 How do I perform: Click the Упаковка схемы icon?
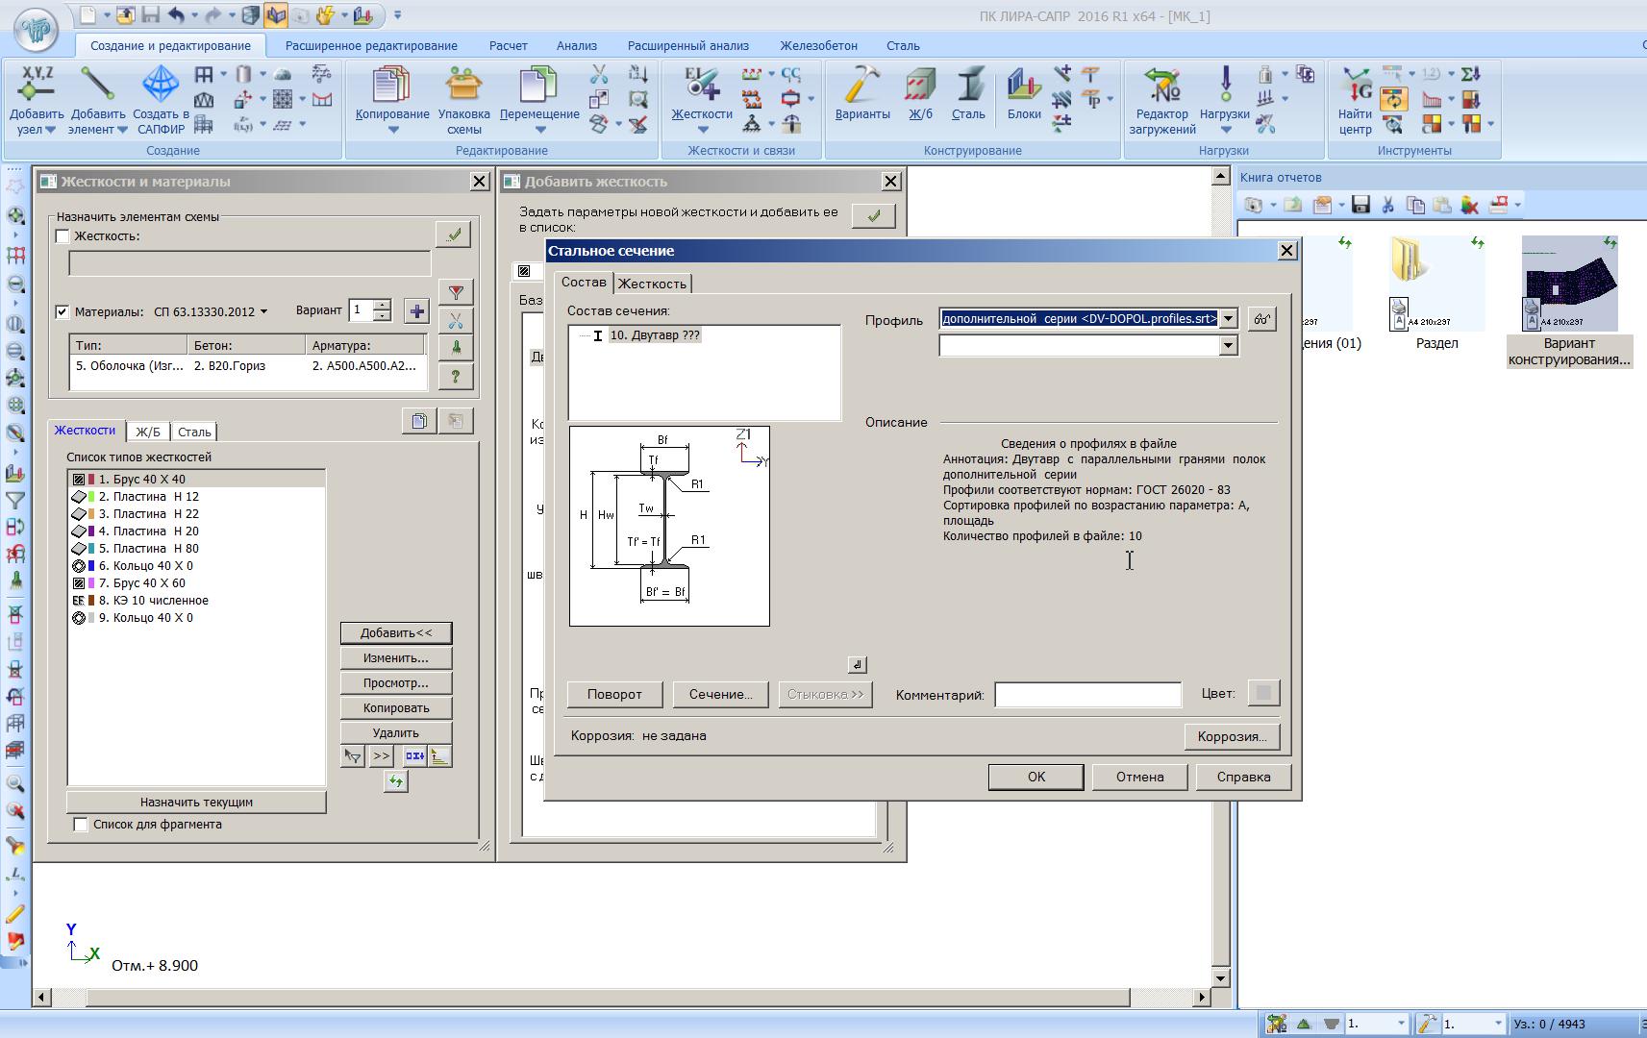click(x=463, y=88)
